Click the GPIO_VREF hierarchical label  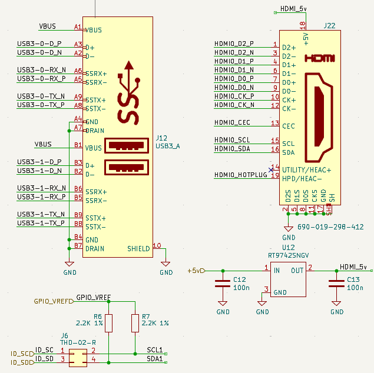(53, 301)
